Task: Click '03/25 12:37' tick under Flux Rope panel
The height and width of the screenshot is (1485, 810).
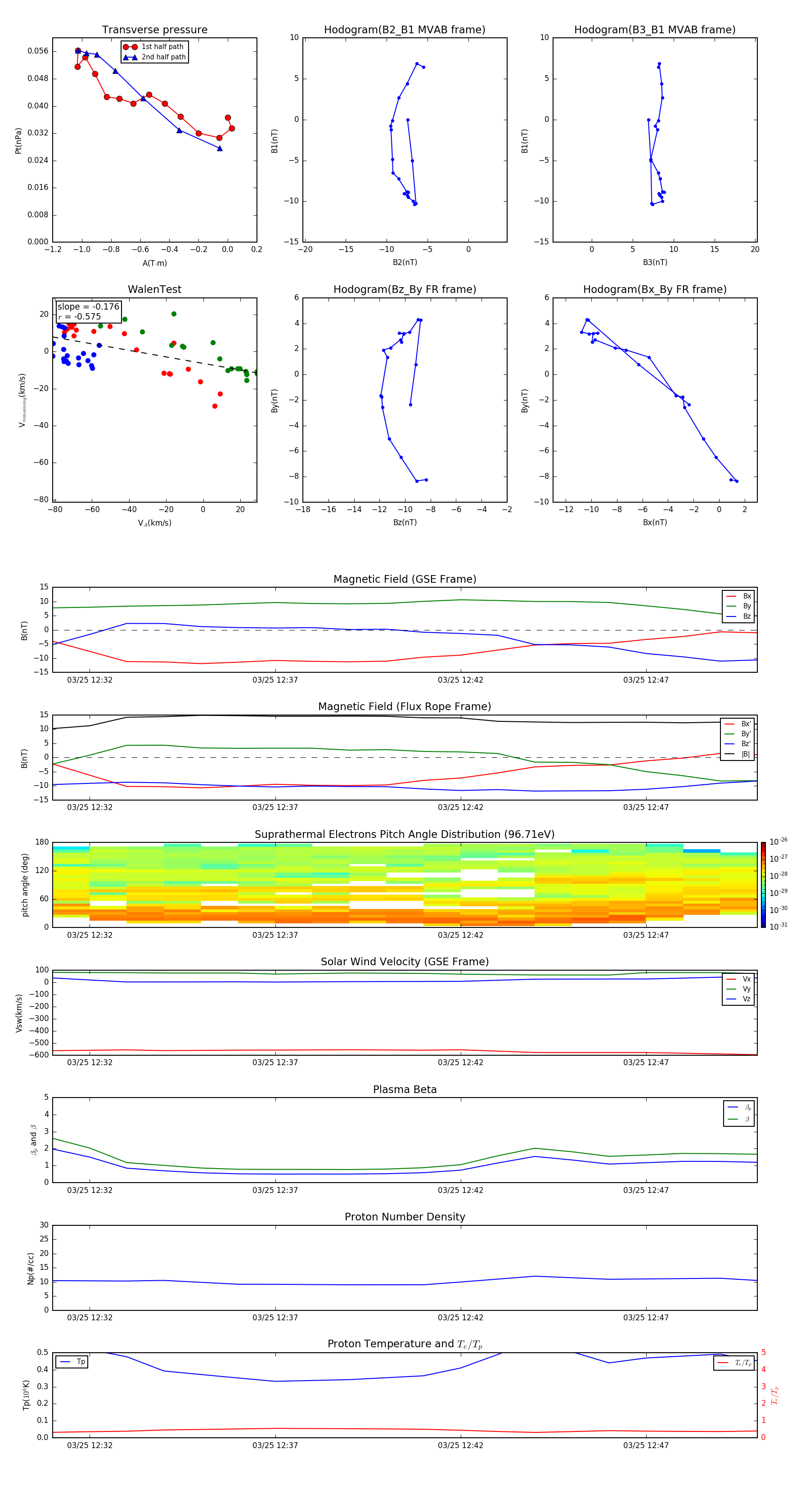Action: [x=275, y=808]
